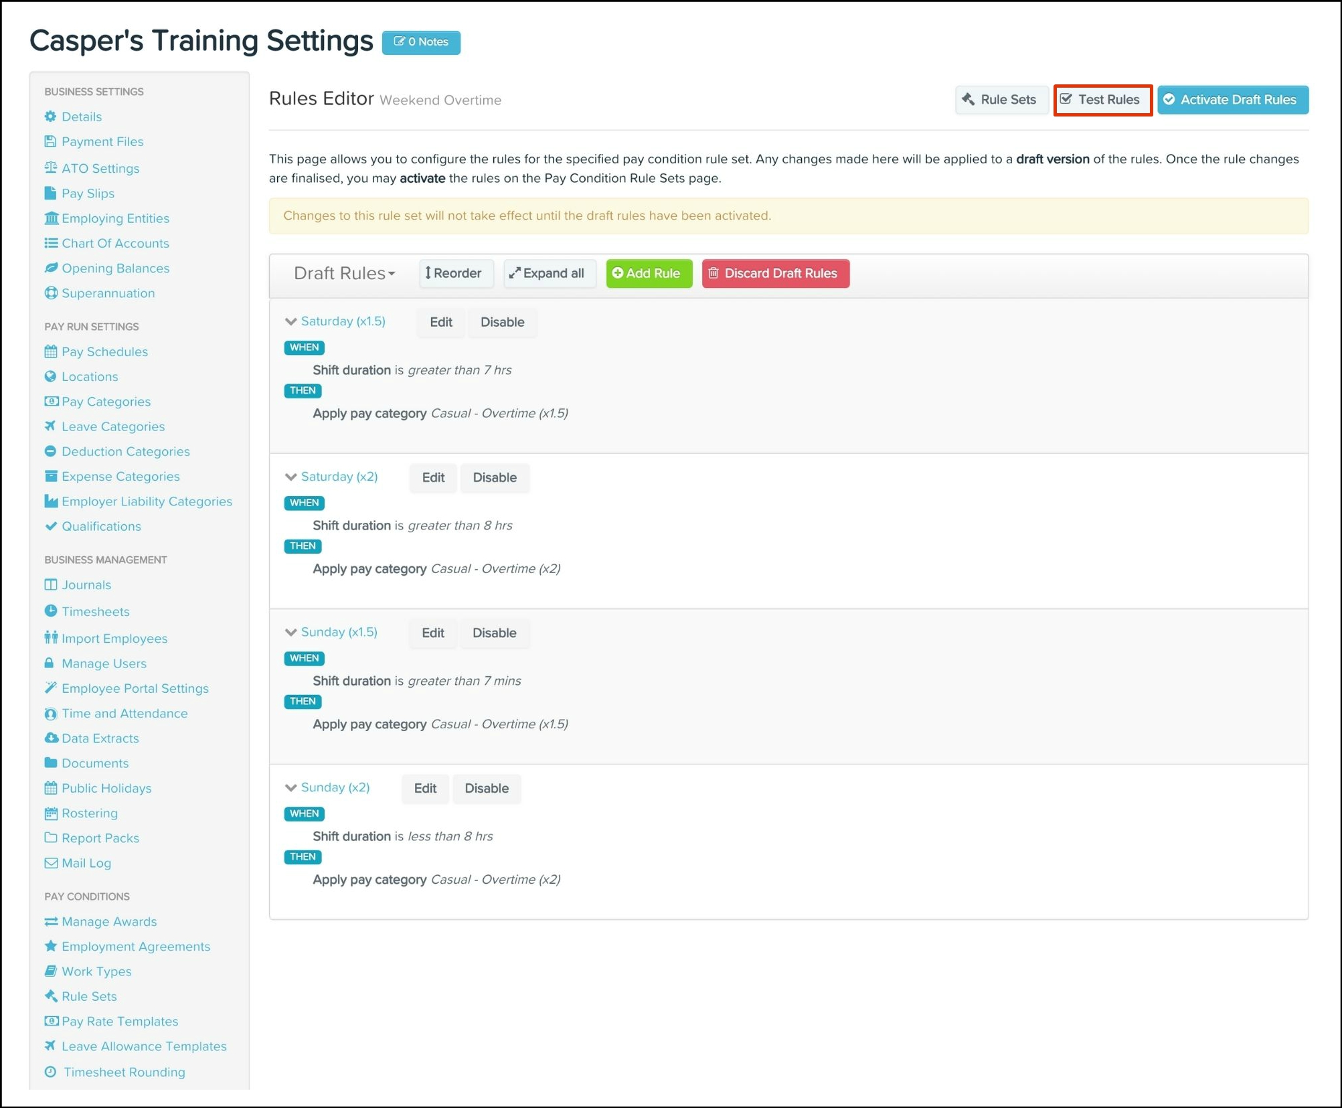Collapse the Saturday (x2) rule chevron
The height and width of the screenshot is (1108, 1342).
tap(290, 477)
